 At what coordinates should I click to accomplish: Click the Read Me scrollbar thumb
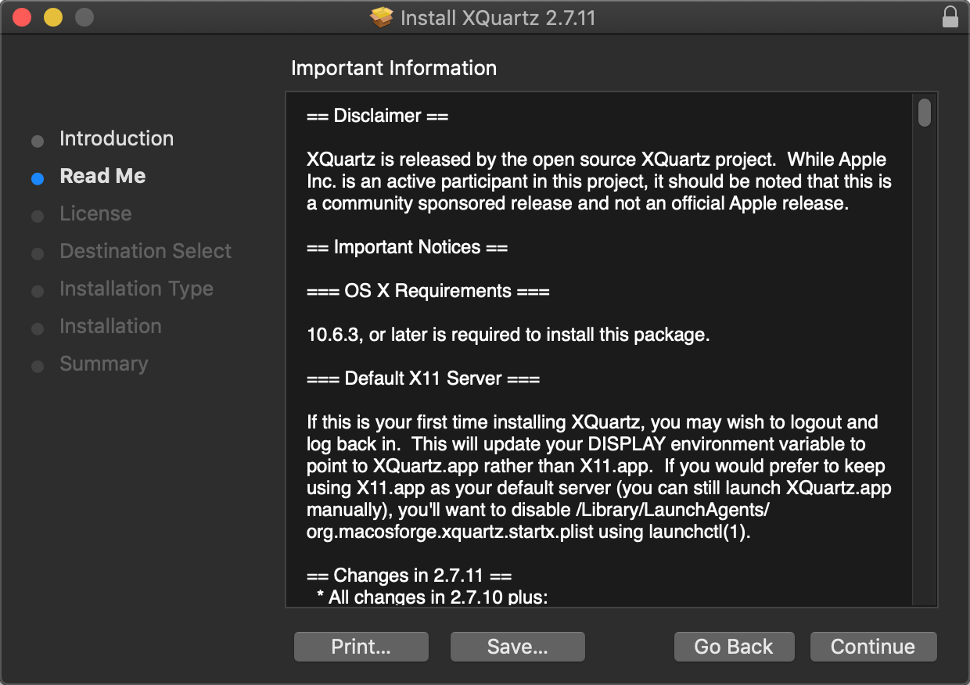tap(924, 112)
